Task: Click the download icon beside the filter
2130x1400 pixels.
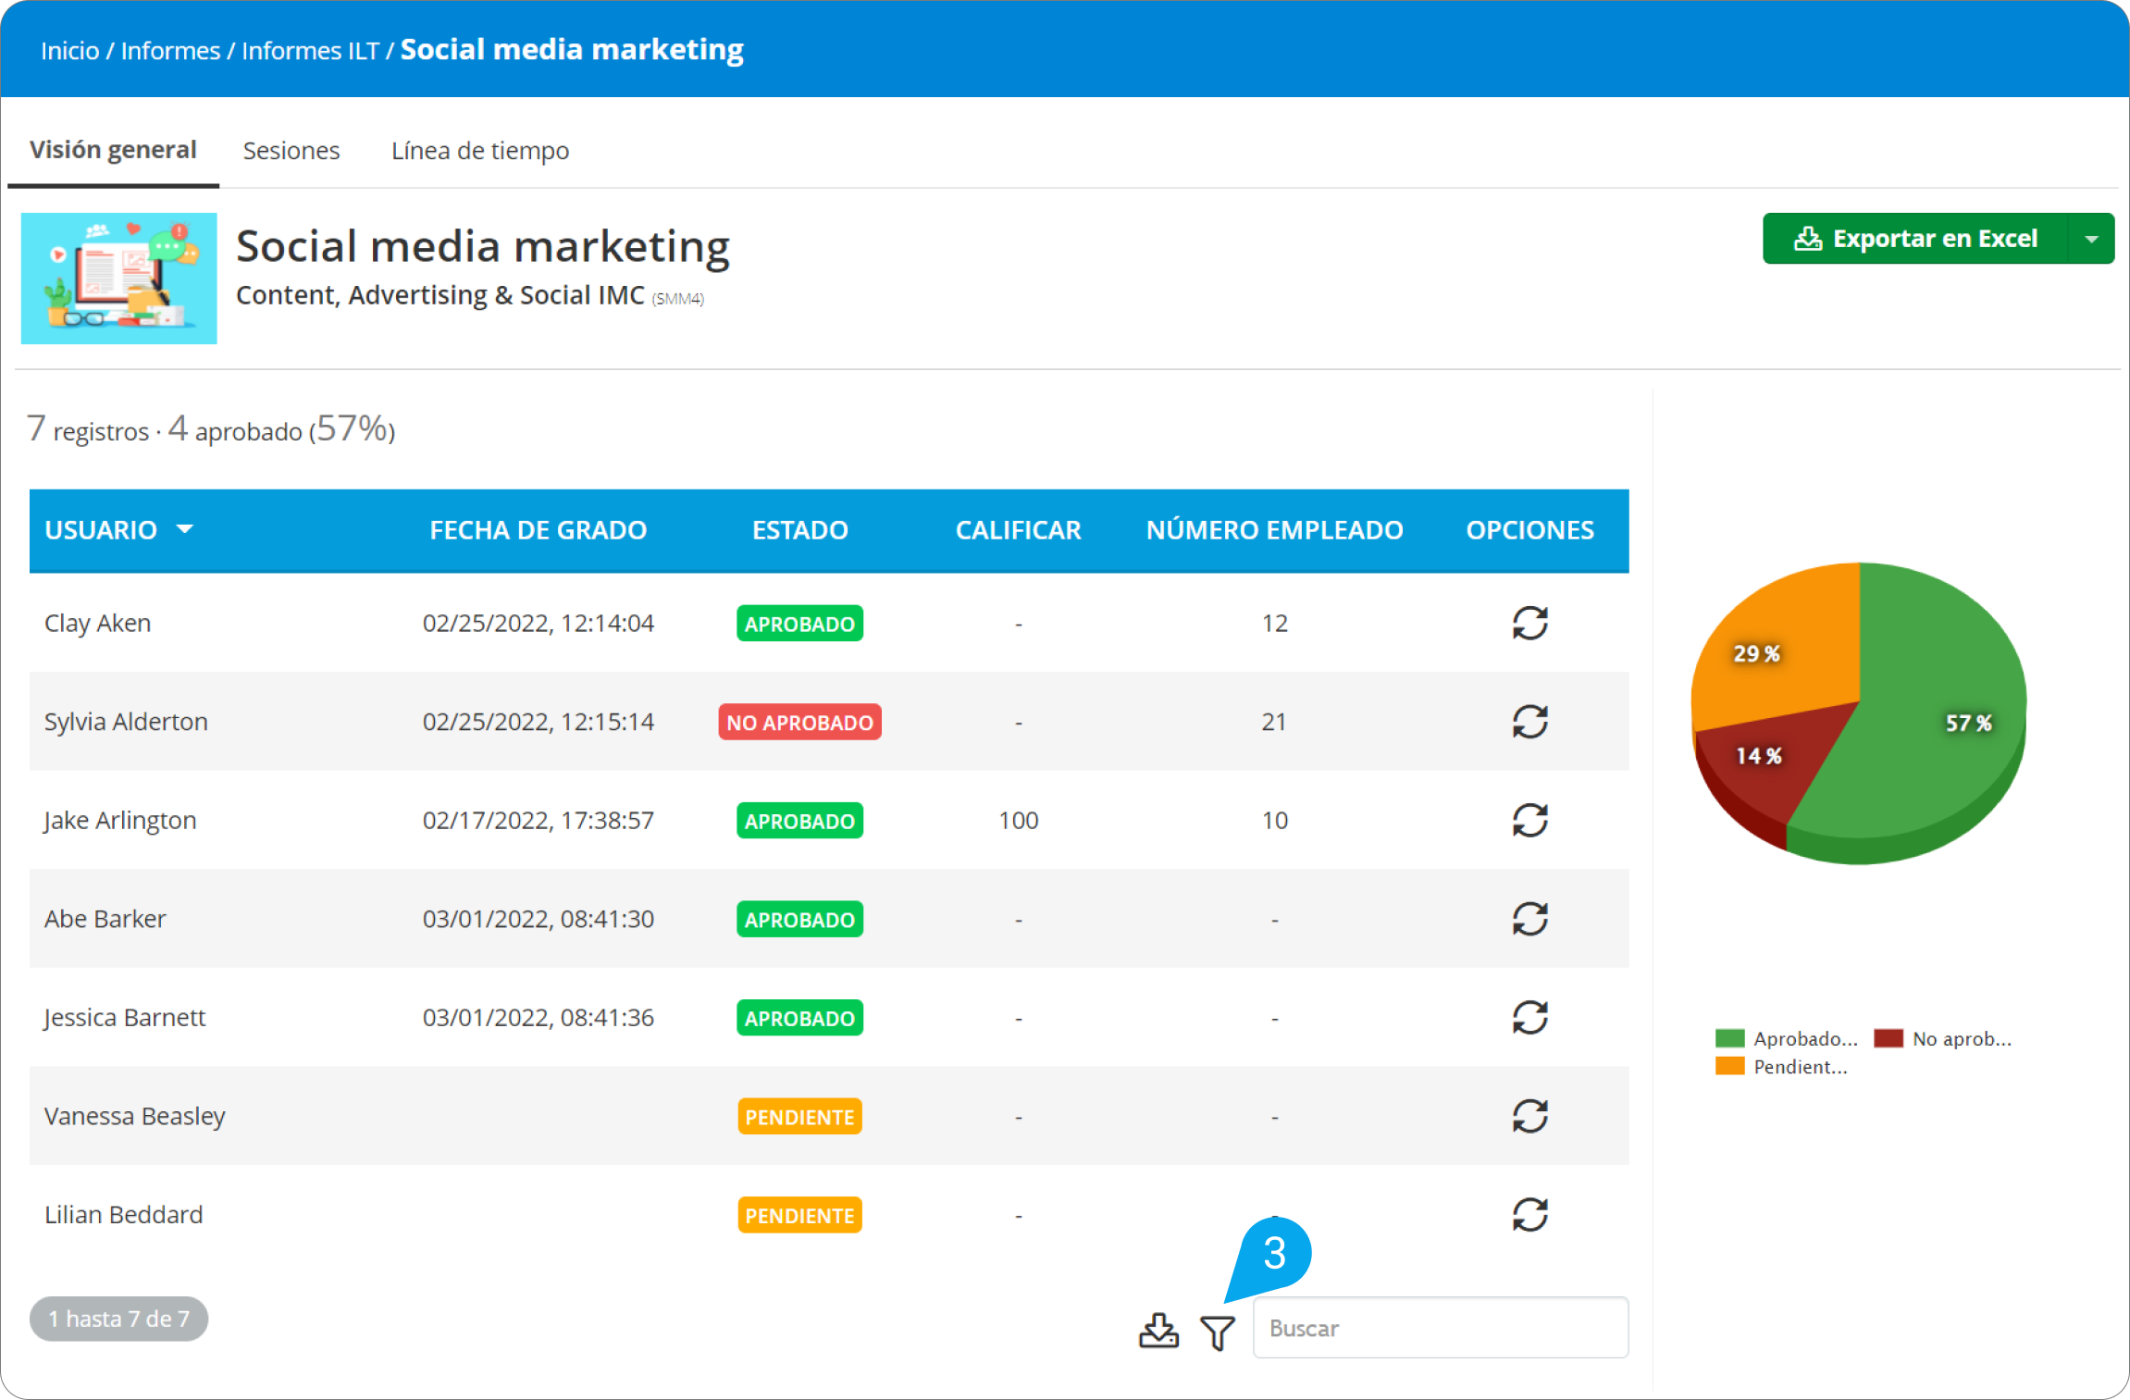Action: tap(1158, 1331)
